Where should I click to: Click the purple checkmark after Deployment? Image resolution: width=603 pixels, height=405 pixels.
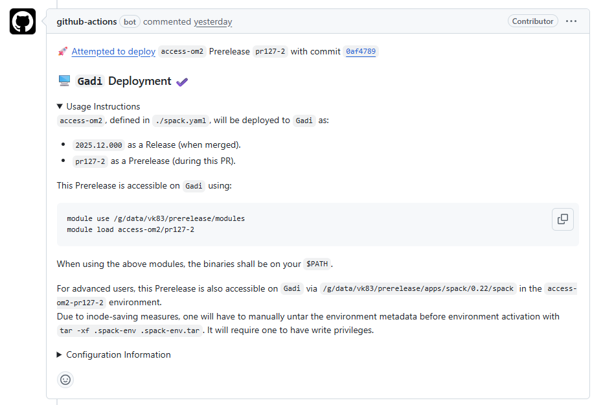181,80
